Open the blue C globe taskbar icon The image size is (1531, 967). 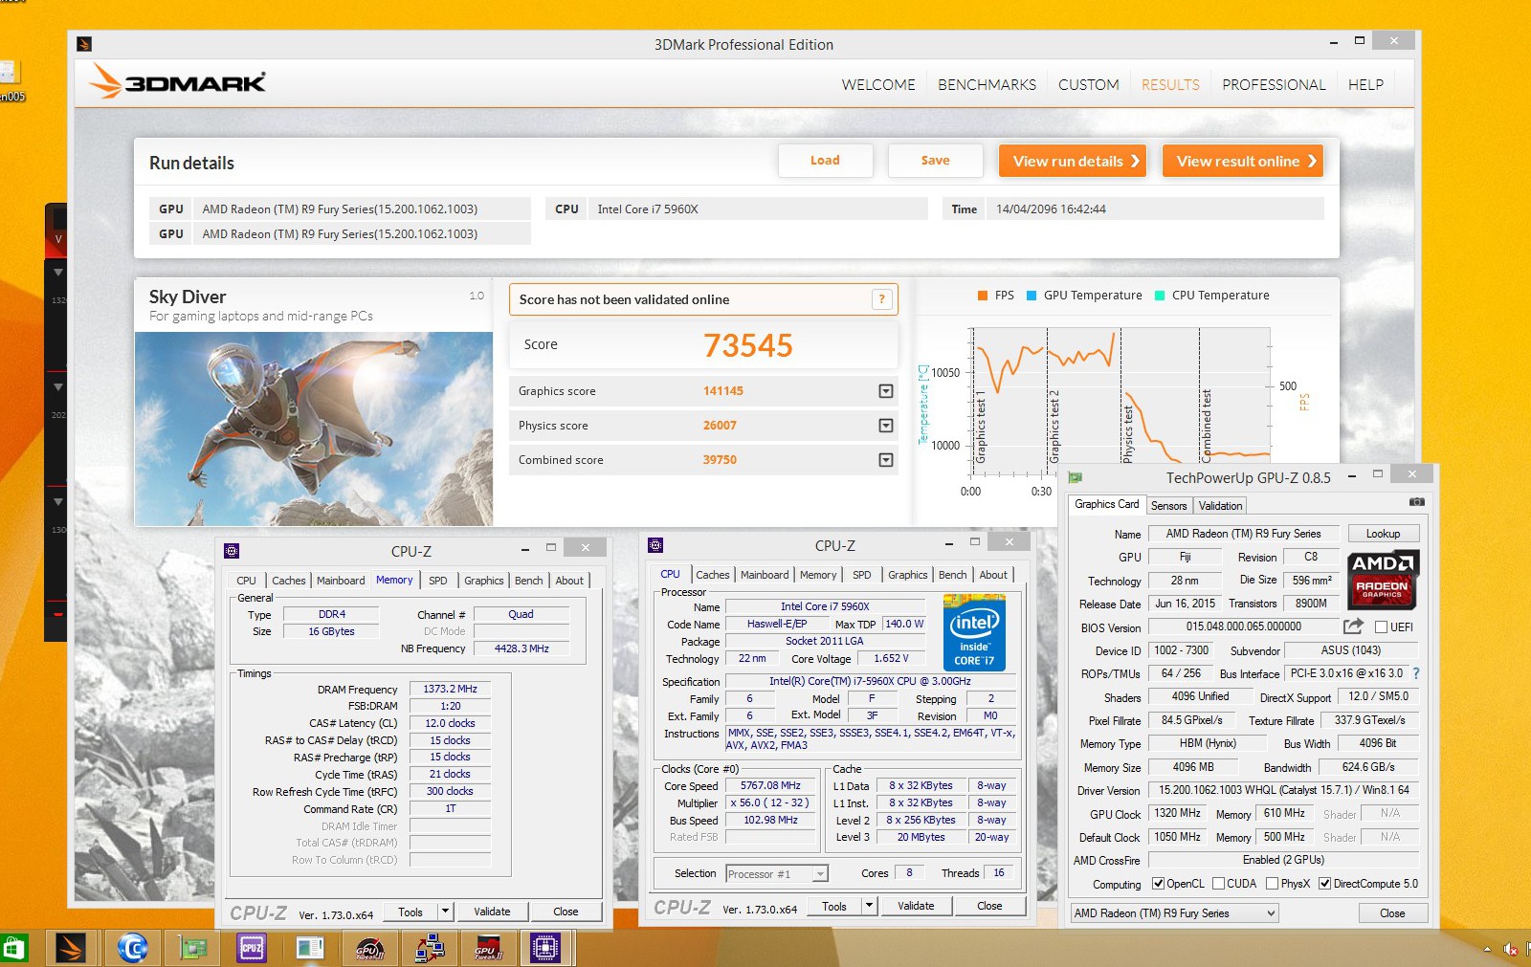pos(132,949)
